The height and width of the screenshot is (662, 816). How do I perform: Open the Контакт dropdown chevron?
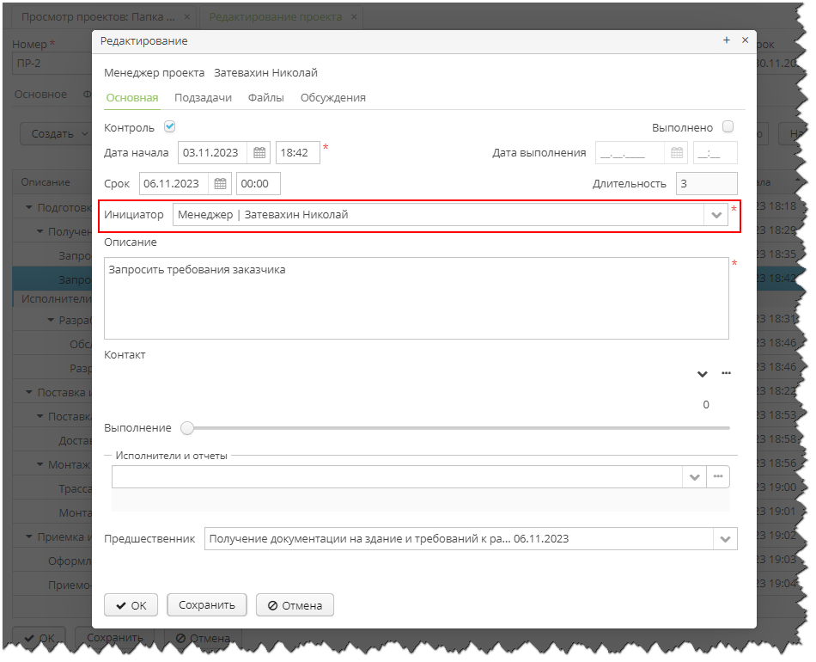[x=703, y=373]
